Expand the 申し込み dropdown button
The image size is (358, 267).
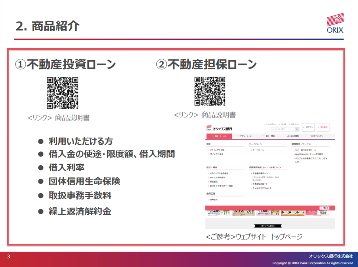323,127
